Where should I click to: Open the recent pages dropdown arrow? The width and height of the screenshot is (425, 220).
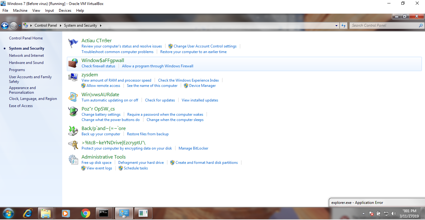[x=20, y=25]
